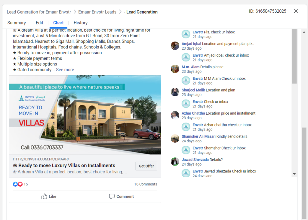Open the History tab
The image size is (308, 220).
tap(81, 23)
